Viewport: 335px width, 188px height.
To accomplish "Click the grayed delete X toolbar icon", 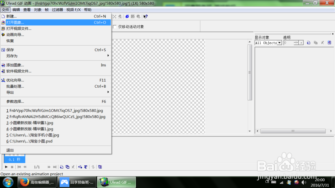I will (115, 16).
